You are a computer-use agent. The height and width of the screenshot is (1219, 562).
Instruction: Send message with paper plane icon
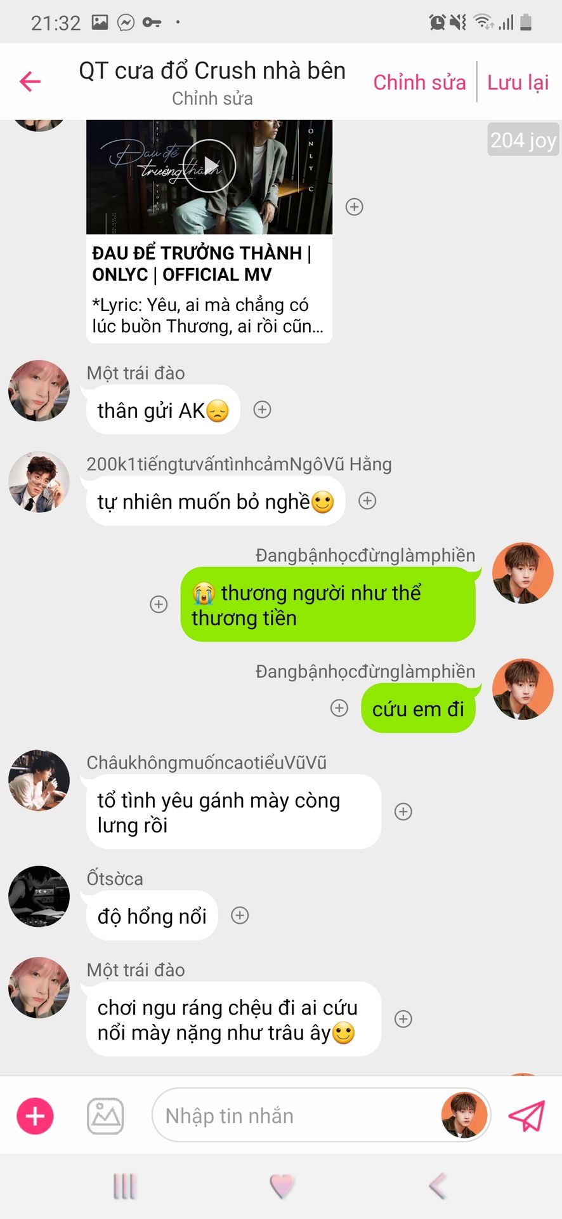pyautogui.click(x=526, y=1116)
